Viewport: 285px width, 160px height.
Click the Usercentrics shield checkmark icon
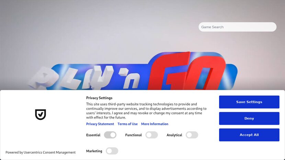(41, 114)
